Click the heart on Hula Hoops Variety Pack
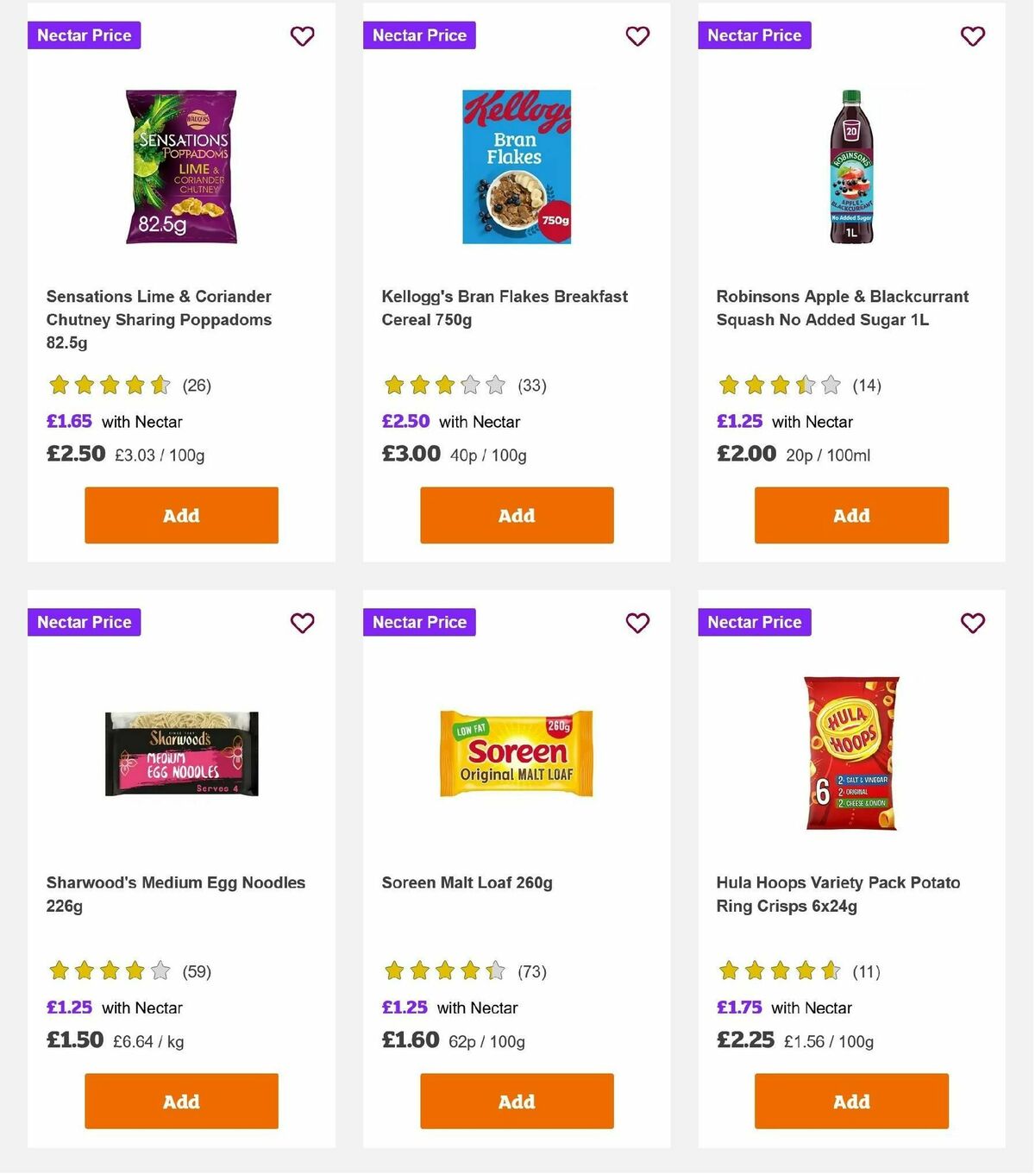The height and width of the screenshot is (1174, 1035). (972, 623)
